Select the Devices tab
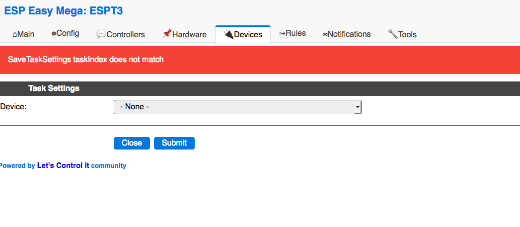The width and height of the screenshot is (520, 227). click(243, 34)
